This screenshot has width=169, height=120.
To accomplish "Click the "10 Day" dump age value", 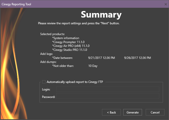I will coord(93,66).
